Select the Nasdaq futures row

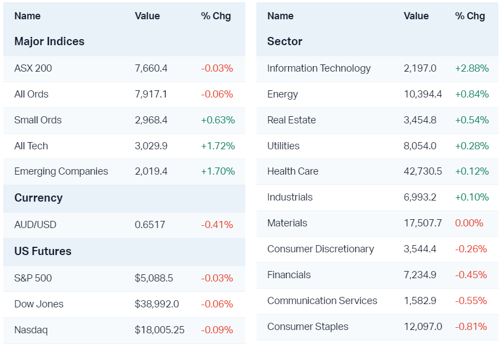[x=31, y=330]
